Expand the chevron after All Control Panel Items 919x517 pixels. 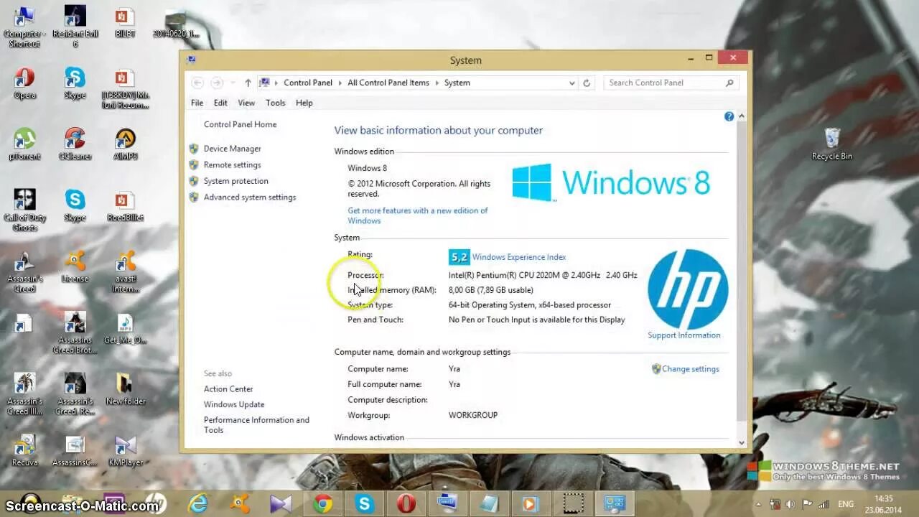coord(437,83)
